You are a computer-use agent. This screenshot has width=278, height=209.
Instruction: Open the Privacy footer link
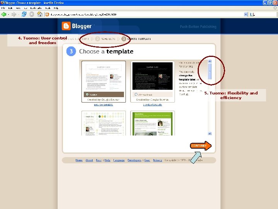(158, 160)
